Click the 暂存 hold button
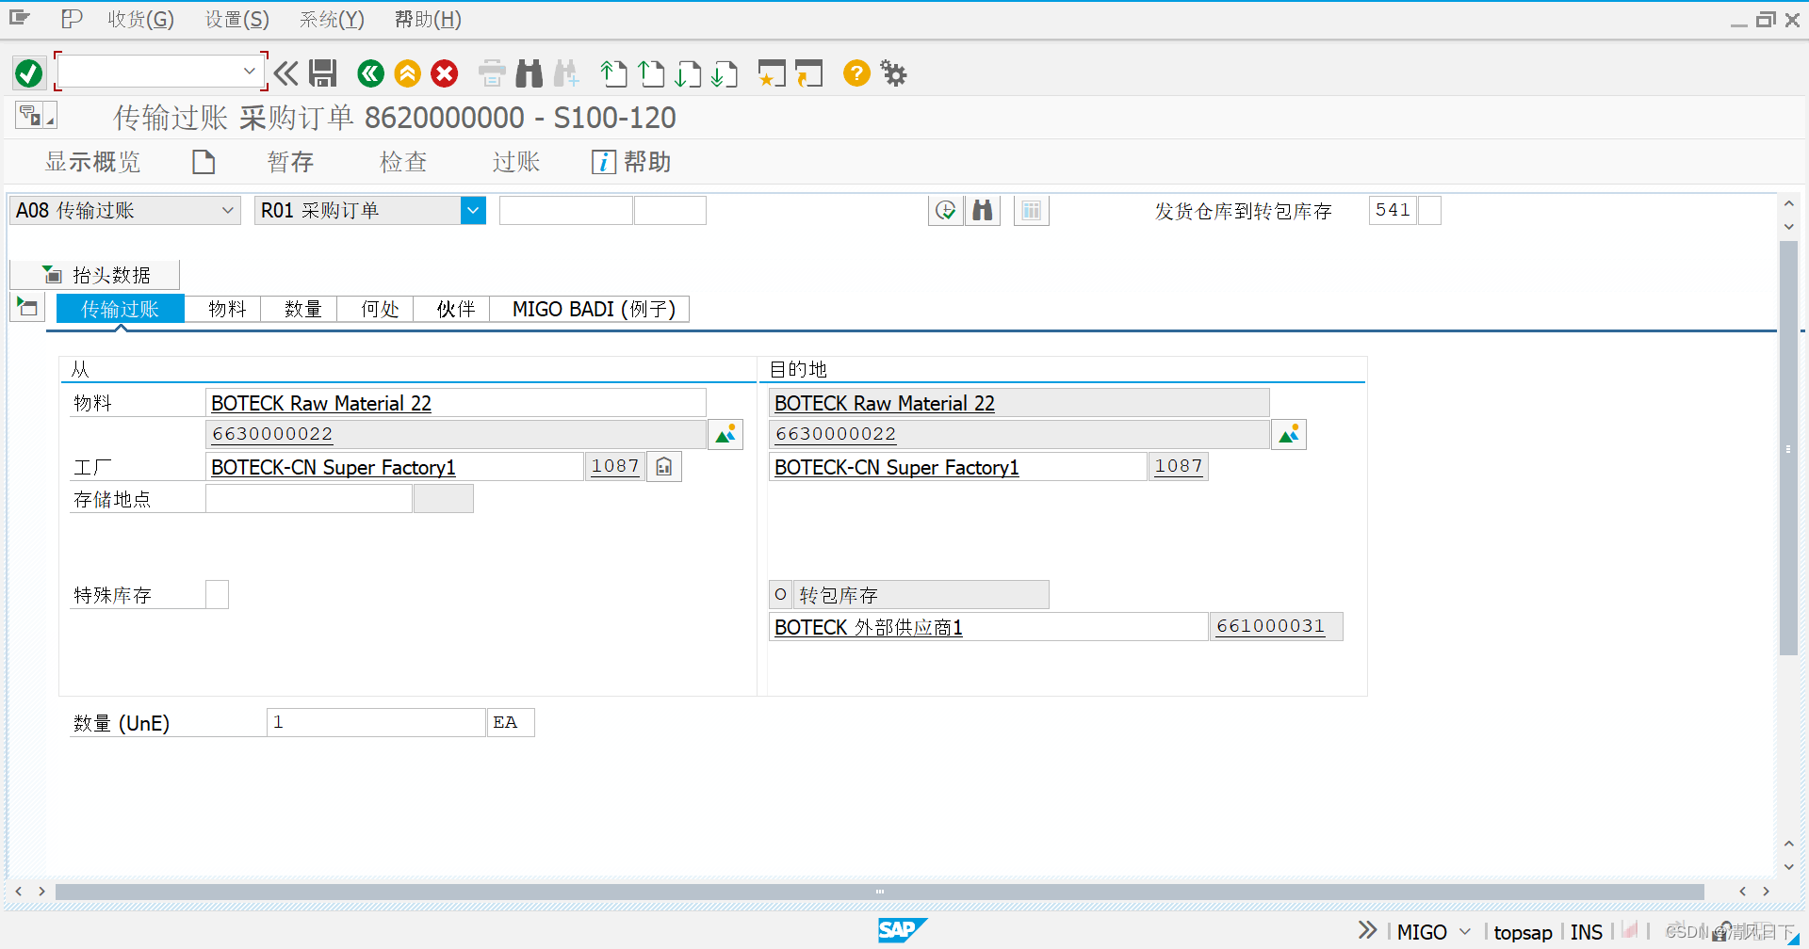 (290, 162)
